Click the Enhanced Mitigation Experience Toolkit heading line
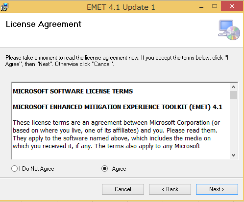The height and width of the screenshot is (202, 244). [118, 107]
